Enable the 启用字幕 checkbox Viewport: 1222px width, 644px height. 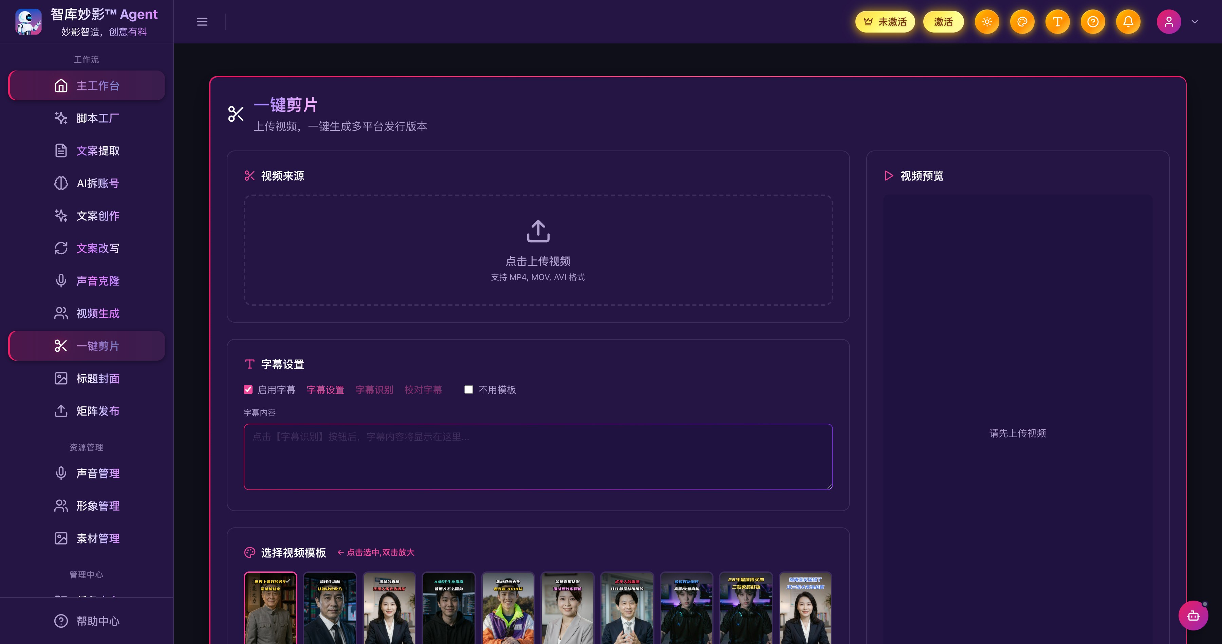[248, 389]
